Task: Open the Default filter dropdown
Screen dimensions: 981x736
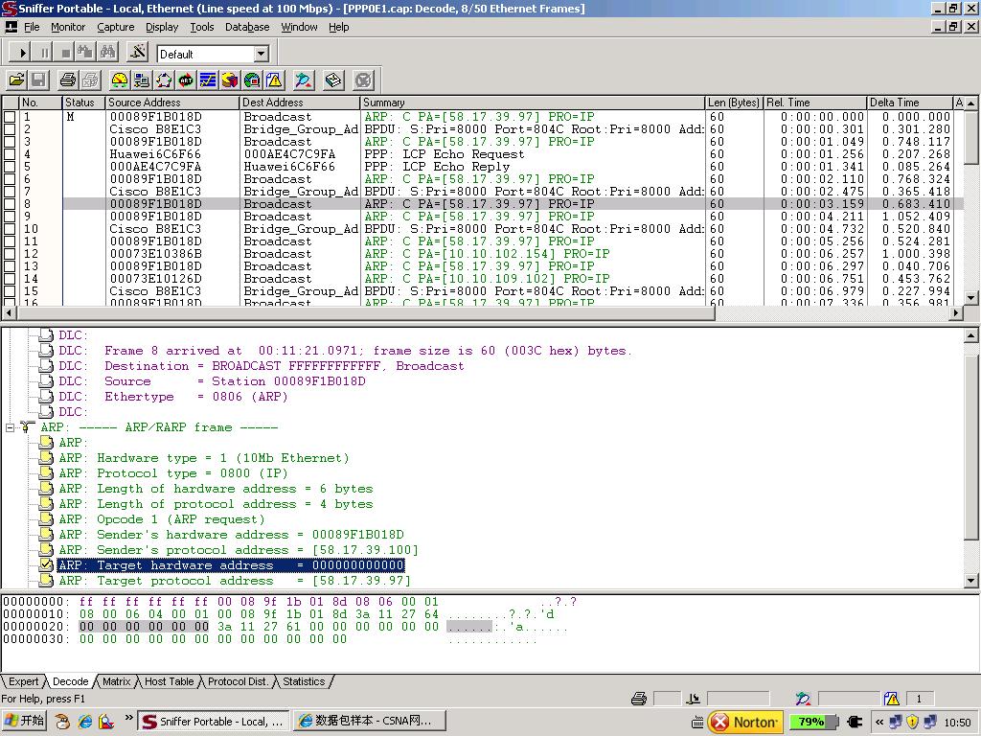Action: (x=261, y=54)
